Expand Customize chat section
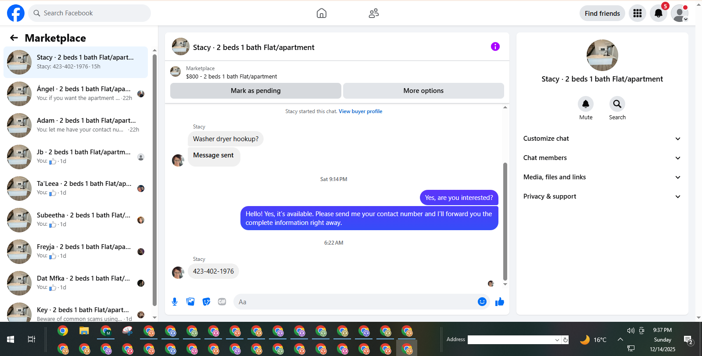Viewport: 702px width, 356px height. tap(602, 139)
